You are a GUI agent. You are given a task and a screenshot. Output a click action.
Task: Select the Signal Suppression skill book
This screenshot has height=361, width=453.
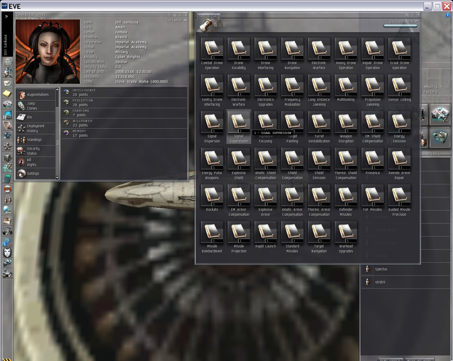click(239, 127)
